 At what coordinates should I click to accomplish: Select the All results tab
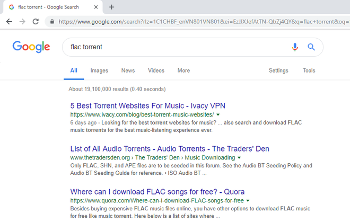coord(74,70)
